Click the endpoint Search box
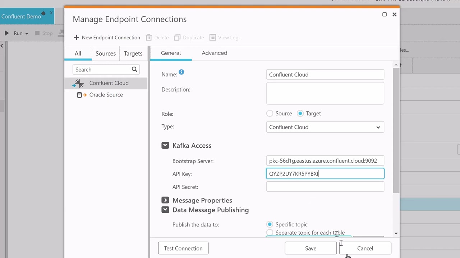Viewport: 460px width, 258px height. click(106, 70)
